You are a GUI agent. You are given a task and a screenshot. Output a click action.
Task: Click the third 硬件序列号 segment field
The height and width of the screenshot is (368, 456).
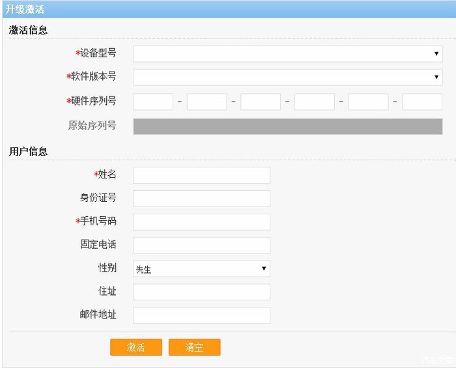tap(261, 102)
